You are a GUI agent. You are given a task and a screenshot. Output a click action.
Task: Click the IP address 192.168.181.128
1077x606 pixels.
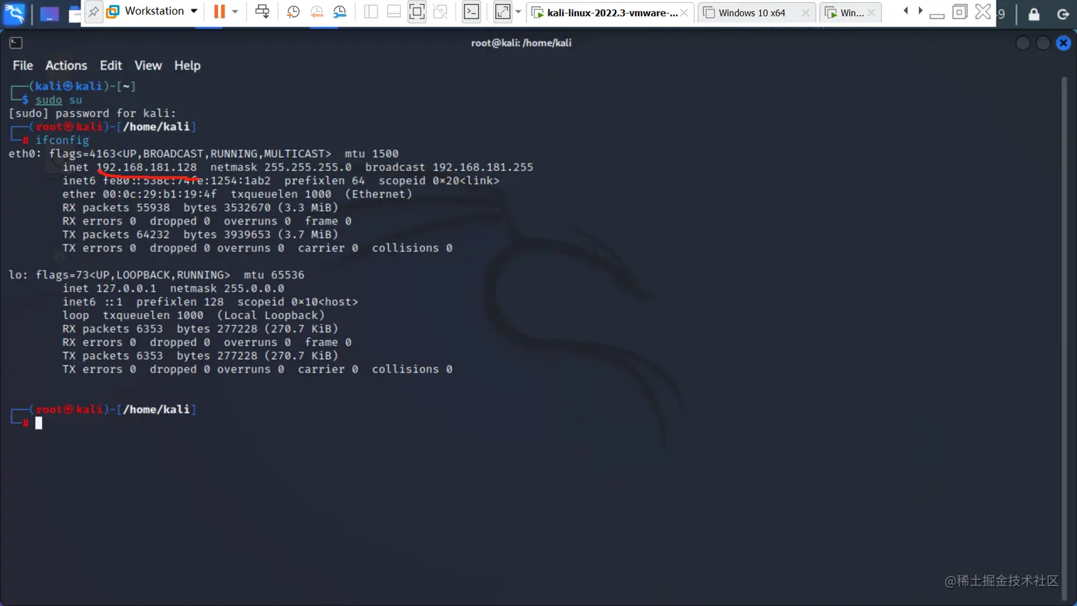click(x=147, y=167)
